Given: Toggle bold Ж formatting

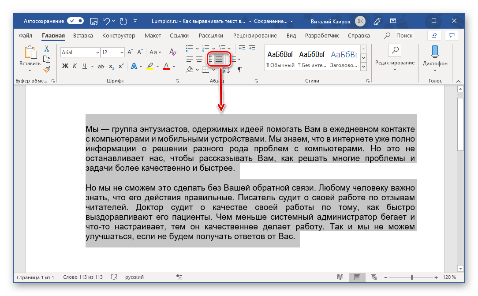Looking at the screenshot, I should point(65,66).
